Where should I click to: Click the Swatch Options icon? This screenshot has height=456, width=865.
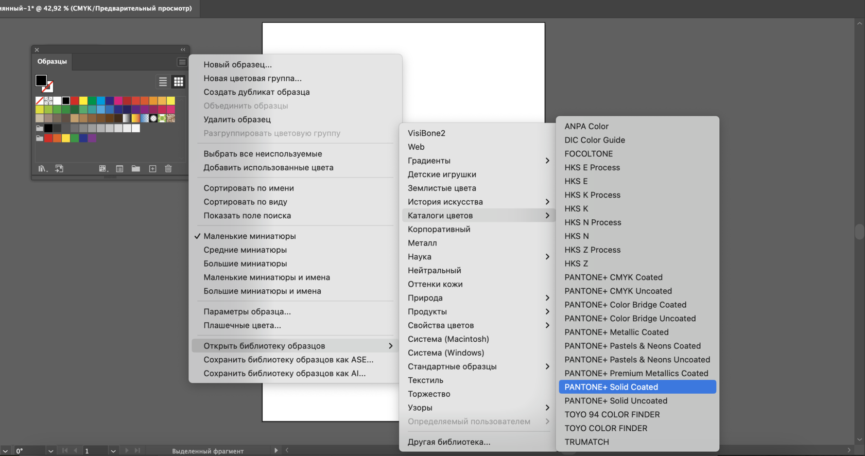(x=119, y=169)
